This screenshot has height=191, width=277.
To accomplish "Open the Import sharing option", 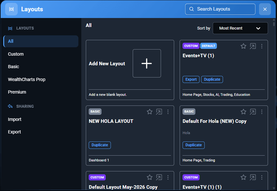I will [x=14, y=119].
